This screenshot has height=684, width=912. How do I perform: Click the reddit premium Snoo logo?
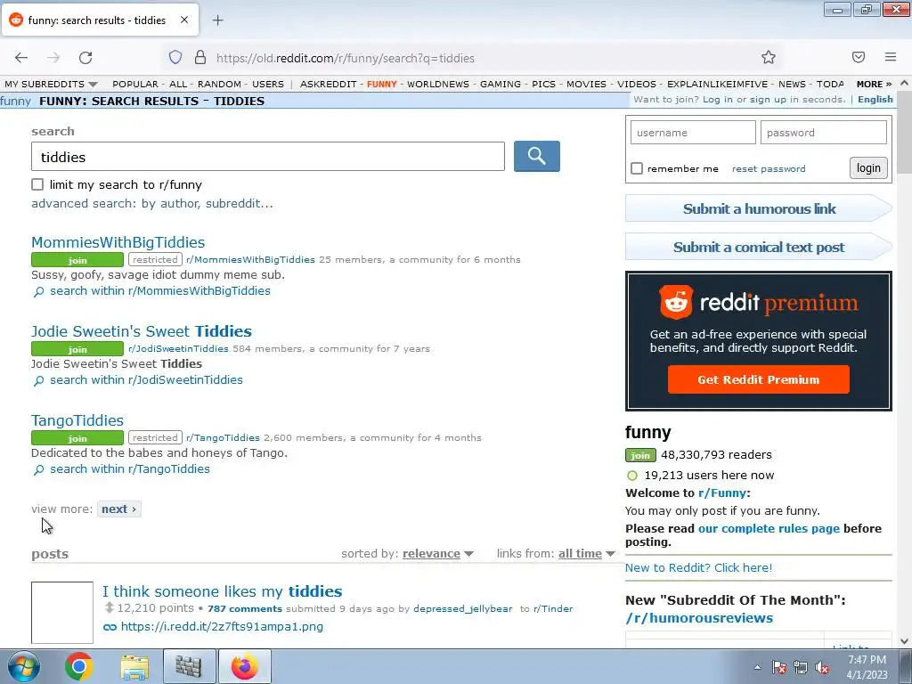pyautogui.click(x=676, y=302)
